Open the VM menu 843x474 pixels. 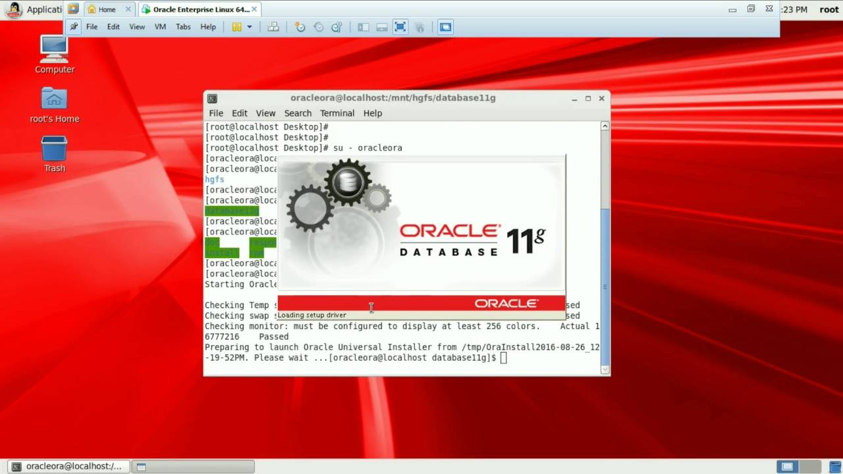tap(160, 27)
